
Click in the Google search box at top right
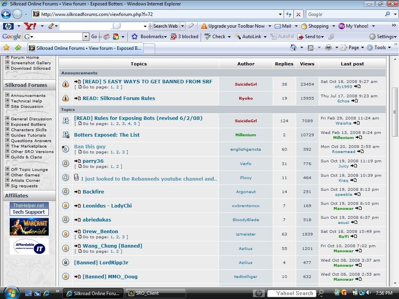[345, 14]
